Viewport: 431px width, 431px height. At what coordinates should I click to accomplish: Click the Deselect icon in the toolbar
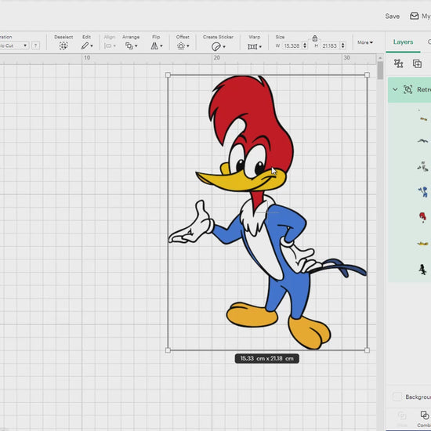63,45
